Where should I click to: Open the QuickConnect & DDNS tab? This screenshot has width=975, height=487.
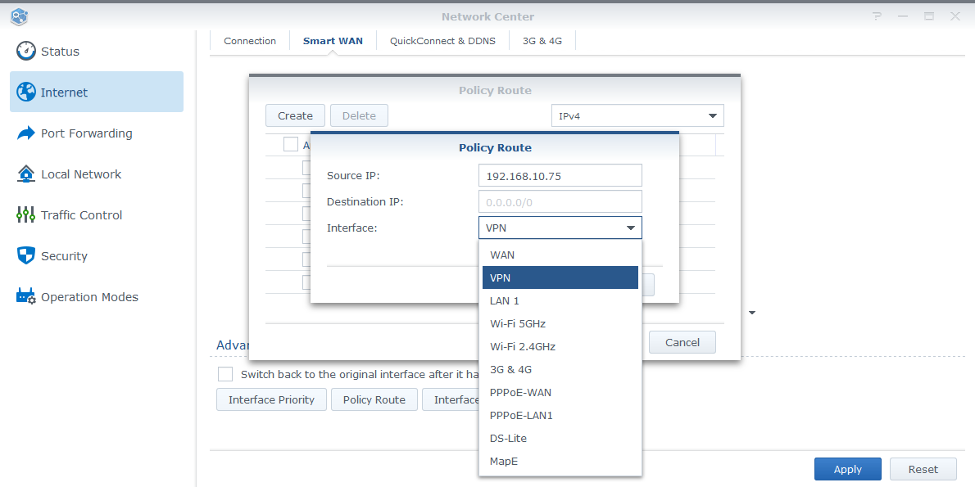[442, 40]
